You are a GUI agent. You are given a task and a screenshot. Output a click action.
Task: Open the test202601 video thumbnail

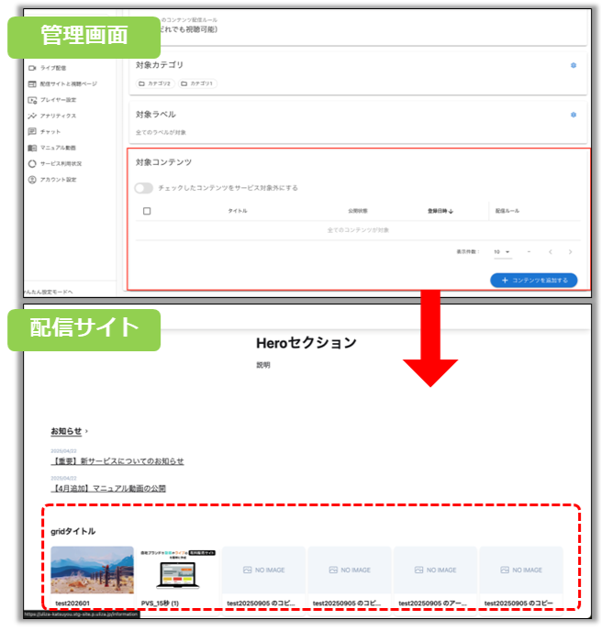[92, 570]
